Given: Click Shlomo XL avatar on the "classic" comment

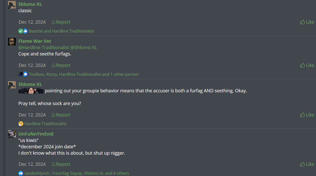Looking at the screenshot, I should pyautogui.click(x=12, y=5).
